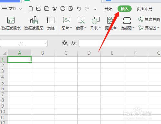161x124 pixels.
Task: Expand the 功能图 dropdown arrow
Action: click(134, 28)
